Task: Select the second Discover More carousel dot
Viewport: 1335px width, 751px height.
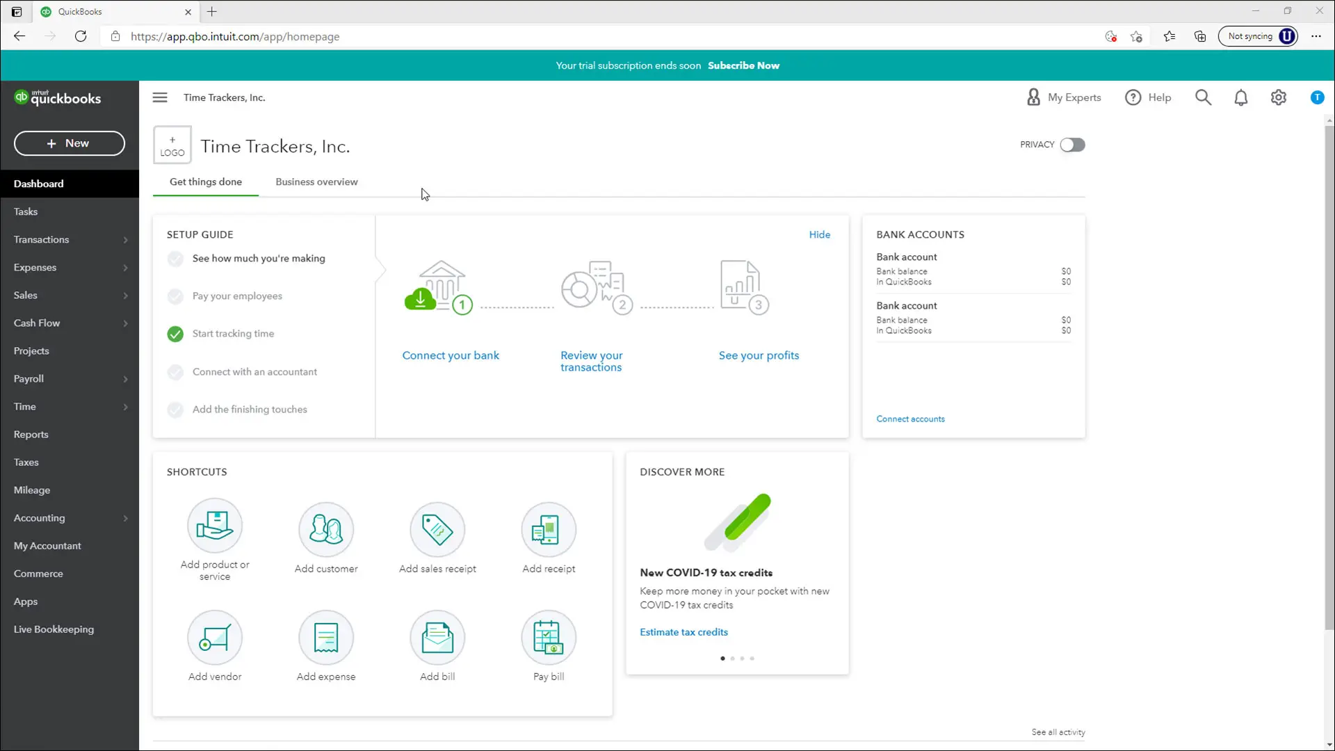Action: pos(733,659)
